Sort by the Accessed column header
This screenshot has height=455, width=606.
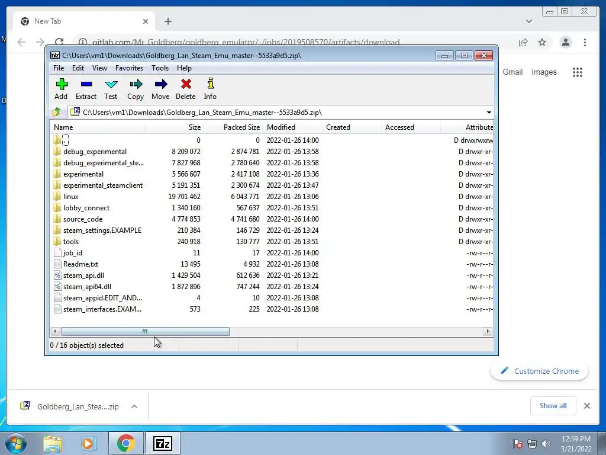pos(411,127)
